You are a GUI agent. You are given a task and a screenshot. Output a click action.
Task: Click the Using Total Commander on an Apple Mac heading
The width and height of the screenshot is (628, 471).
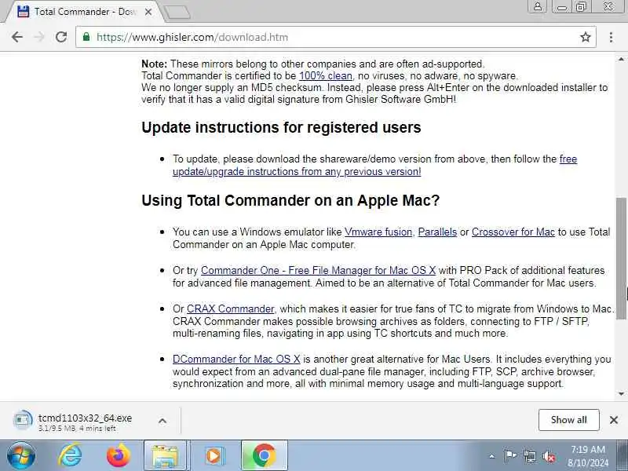pyautogui.click(x=290, y=201)
